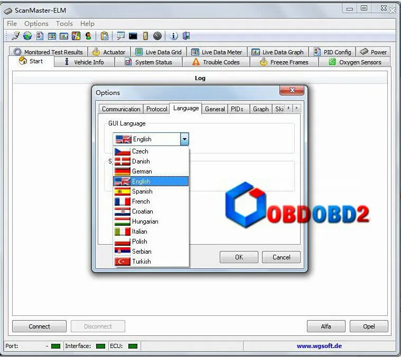
Task: Click the document report toolbar icon
Action: pyautogui.click(x=40, y=36)
